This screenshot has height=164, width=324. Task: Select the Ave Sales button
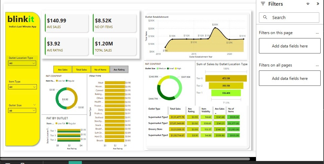(x=63, y=69)
